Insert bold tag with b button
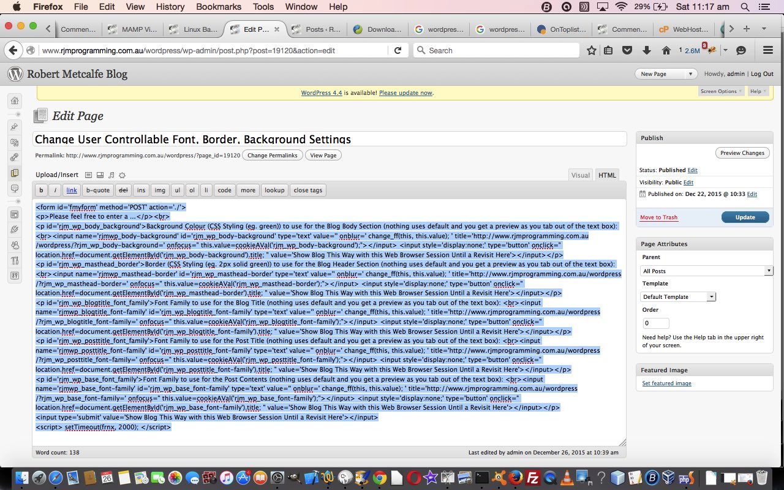 42,190
